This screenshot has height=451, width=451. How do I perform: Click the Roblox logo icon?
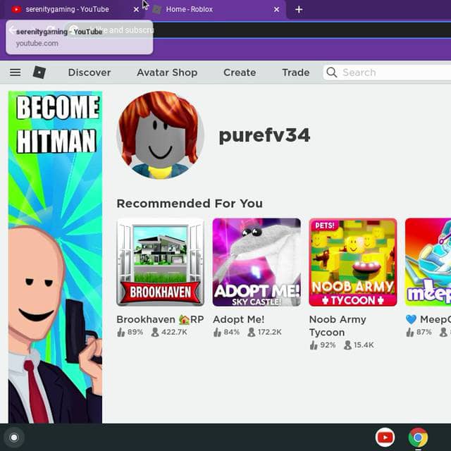pos(39,72)
